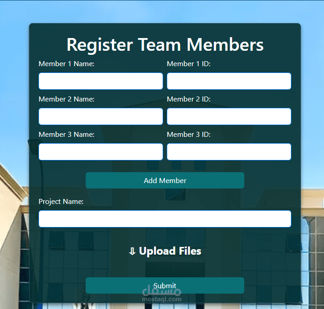Screen dimensions: 324x309
Task: Click the Member 2 ID label
Action: click(x=189, y=99)
